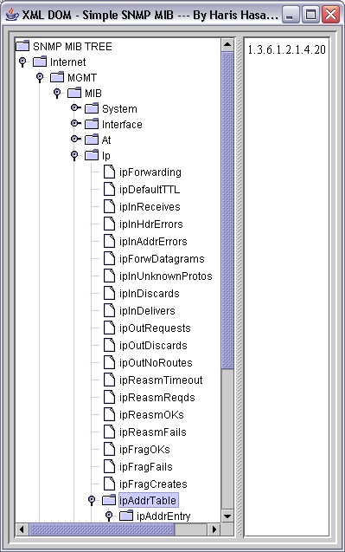
Task: Select the ipInUnknownProtos entry
Action: tap(165, 276)
